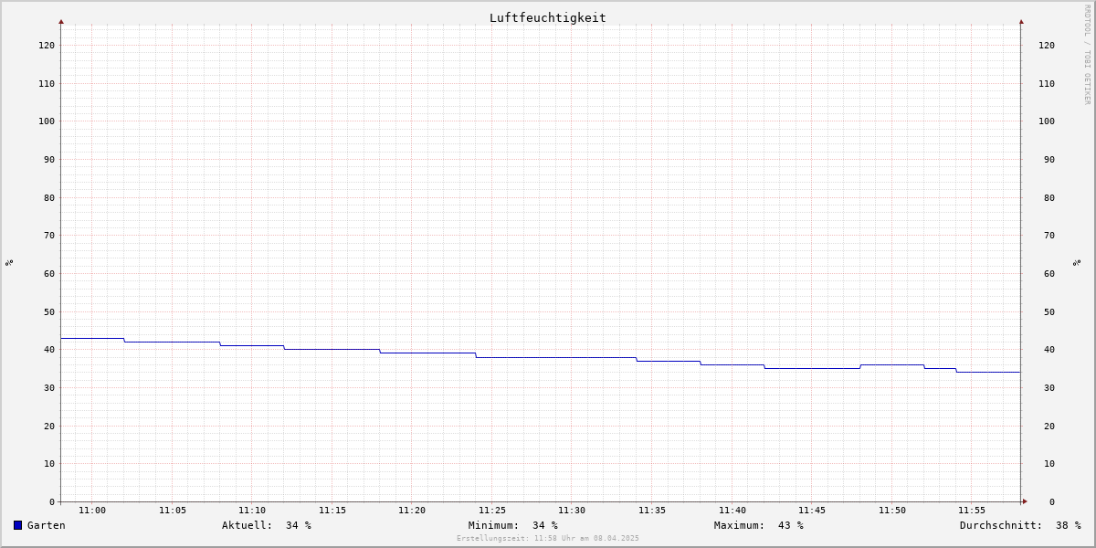Select the 30 label on the left axis
Viewport: 1096px width, 548px height.
(x=49, y=387)
